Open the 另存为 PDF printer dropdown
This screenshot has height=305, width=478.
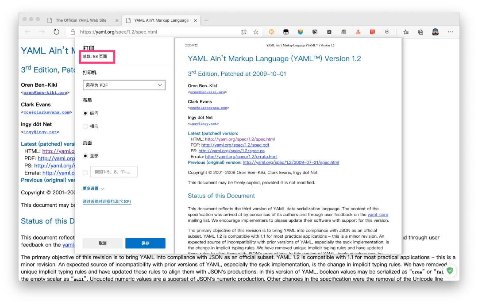[x=124, y=85]
